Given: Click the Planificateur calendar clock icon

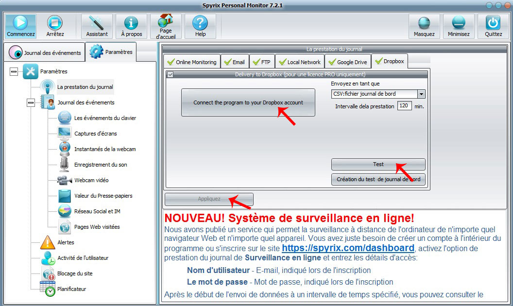Looking at the screenshot, I should coord(48,289).
